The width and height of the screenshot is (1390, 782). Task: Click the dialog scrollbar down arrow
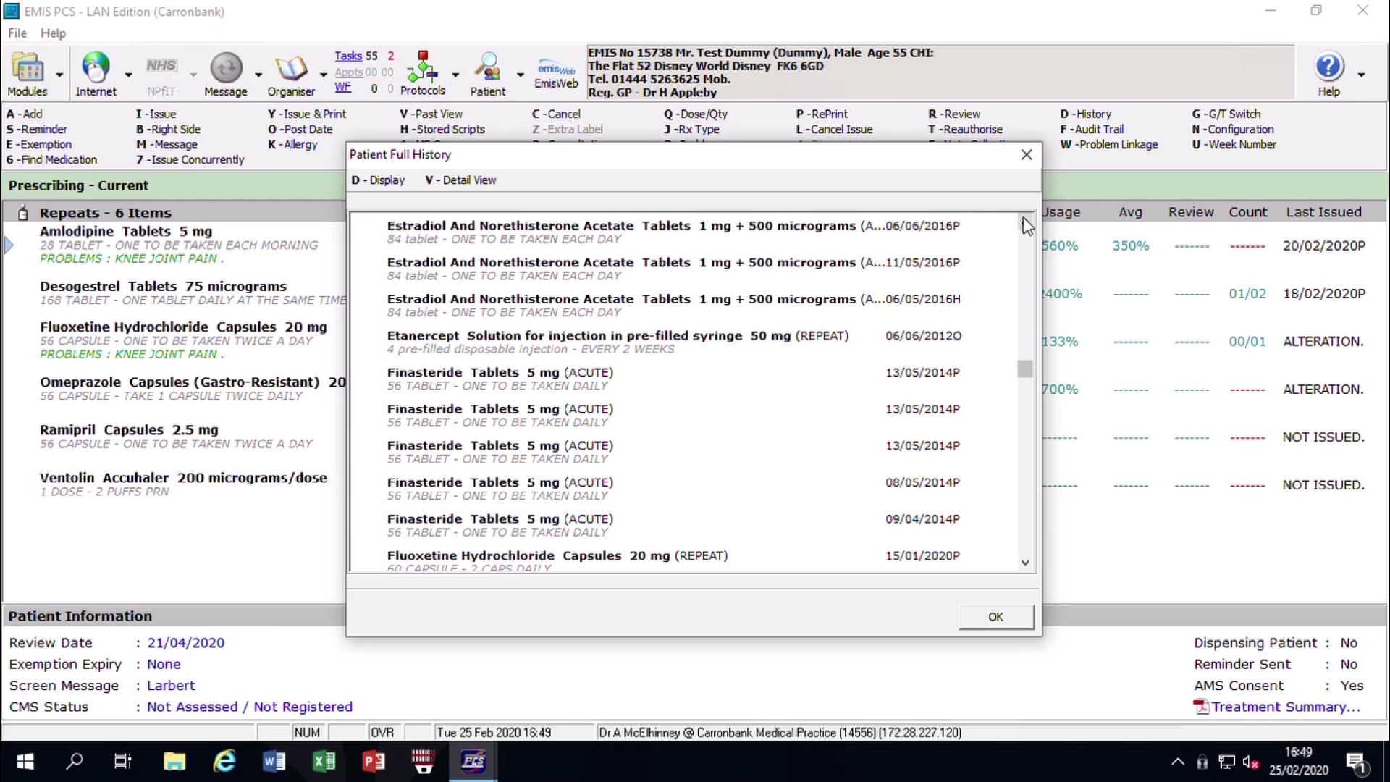[x=1024, y=563]
